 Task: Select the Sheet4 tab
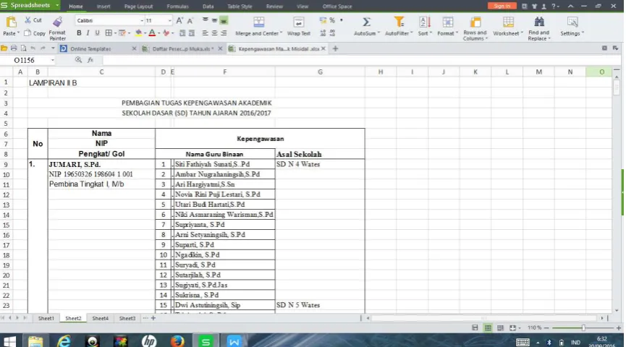tap(100, 318)
